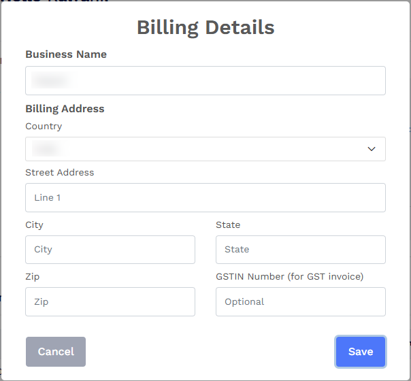Open the Country selection dropdown
411x381 pixels.
pyautogui.click(x=205, y=149)
